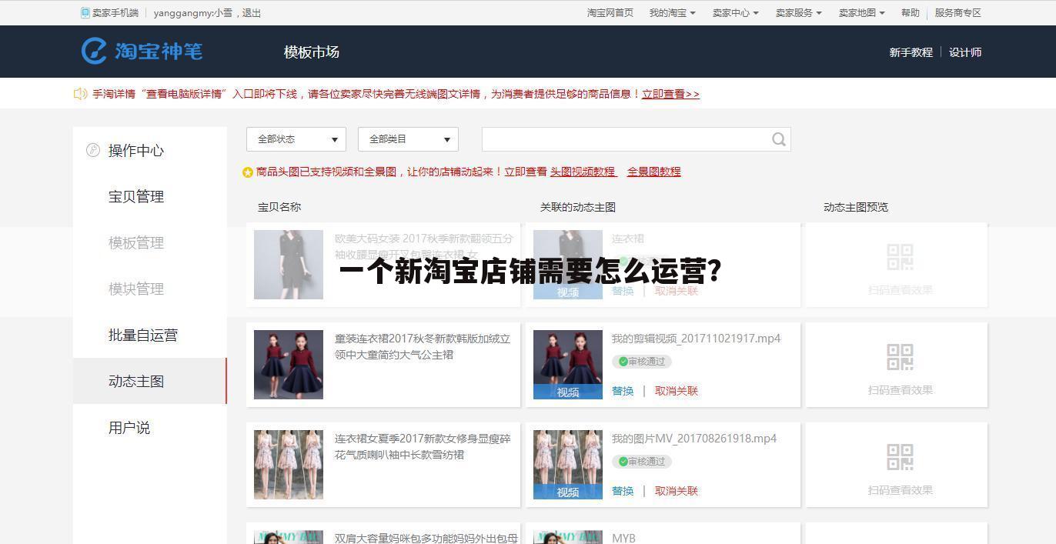The image size is (1056, 544).
Task: Open 用户说 in the sidebar
Action: (129, 428)
